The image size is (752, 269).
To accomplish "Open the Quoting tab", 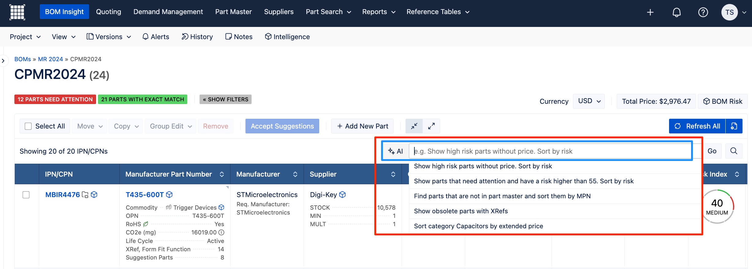I will coord(109,12).
